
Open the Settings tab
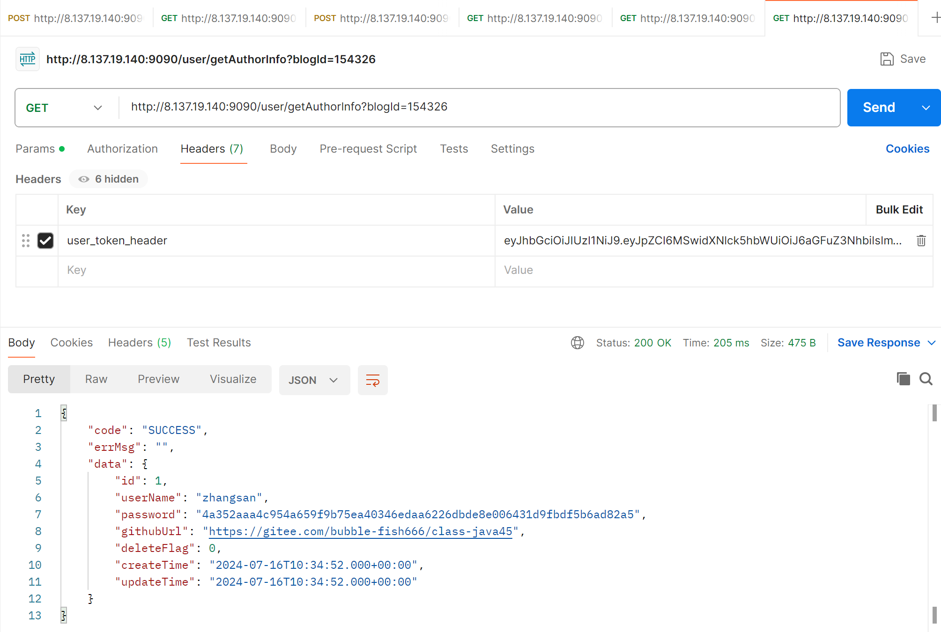(x=512, y=149)
